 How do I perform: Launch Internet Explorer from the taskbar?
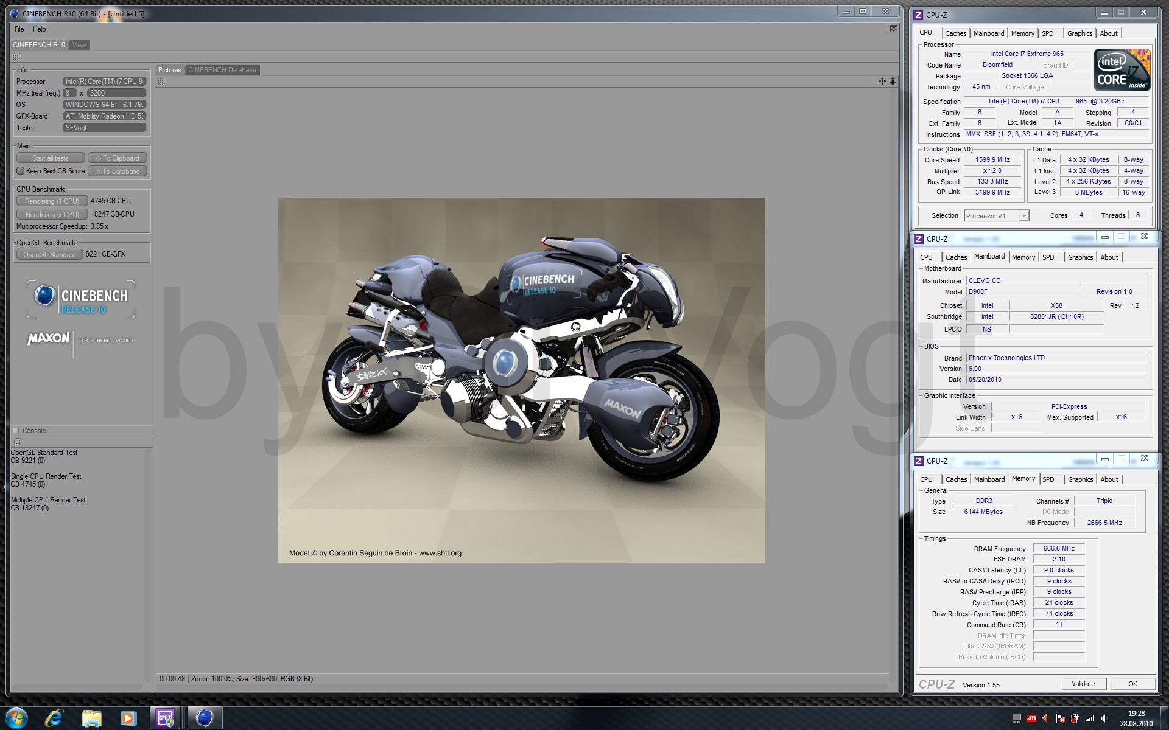point(54,718)
